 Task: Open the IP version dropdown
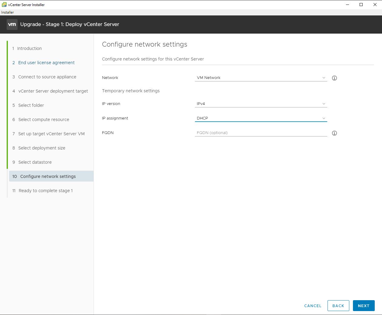[x=261, y=104]
